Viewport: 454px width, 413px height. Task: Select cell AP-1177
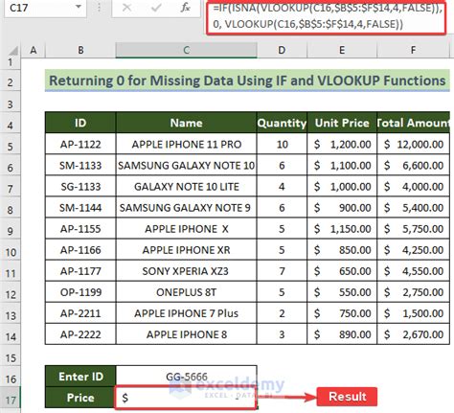click(x=80, y=271)
